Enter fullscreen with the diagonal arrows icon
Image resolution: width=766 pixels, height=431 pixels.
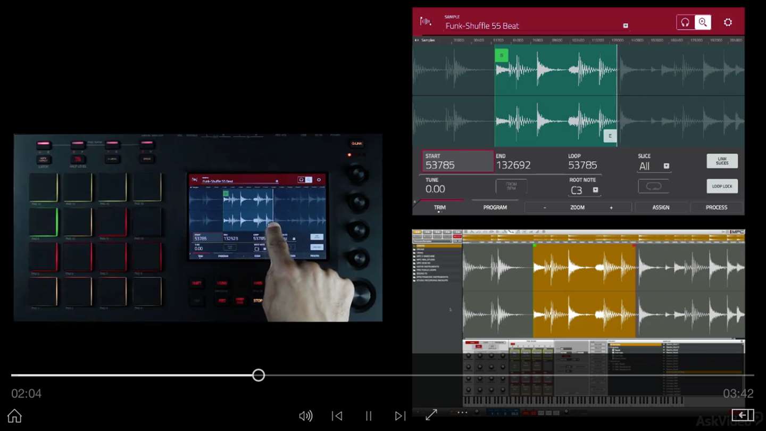click(431, 415)
